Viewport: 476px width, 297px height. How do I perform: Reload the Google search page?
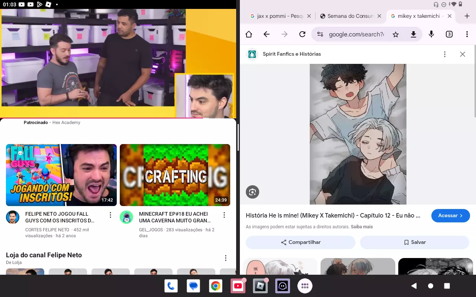pos(302,35)
